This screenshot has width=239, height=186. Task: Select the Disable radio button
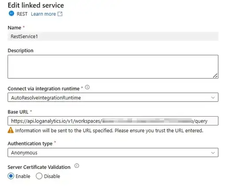39,176
